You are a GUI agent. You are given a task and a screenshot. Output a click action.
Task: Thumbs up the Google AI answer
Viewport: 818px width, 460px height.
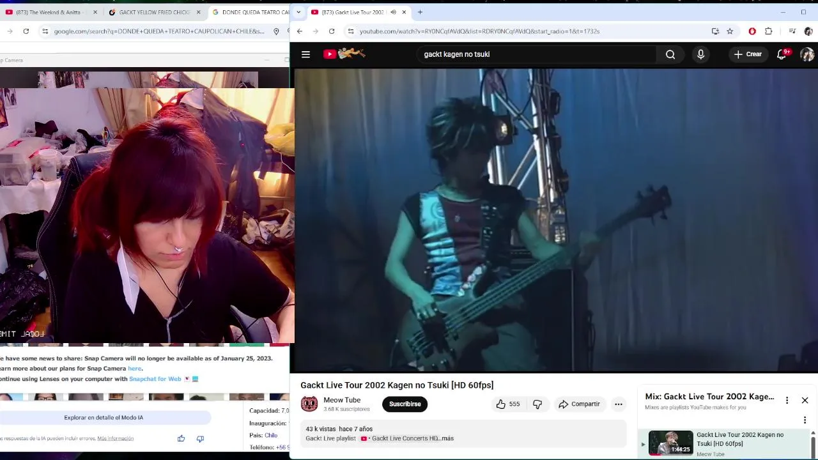coord(181,438)
